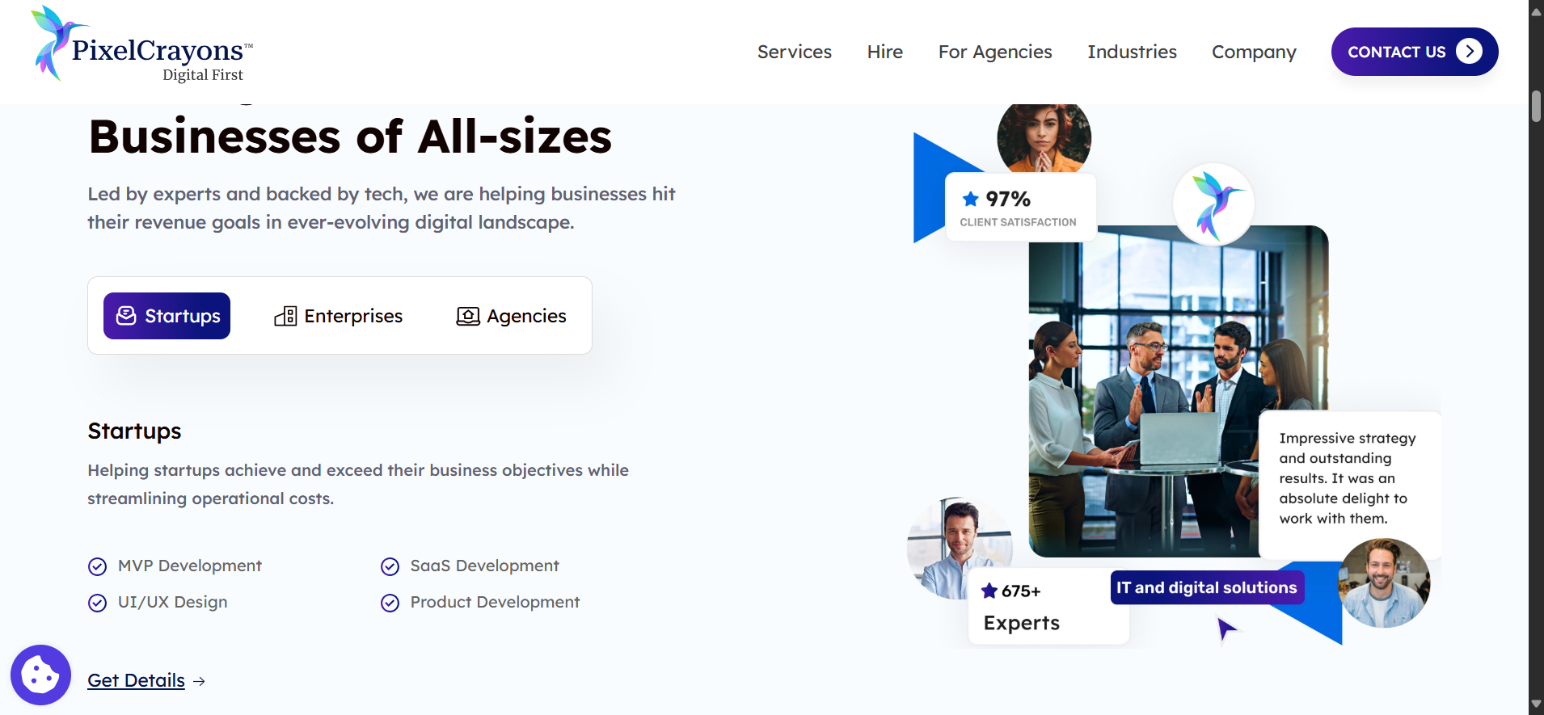Click the IT and digital solutions label
Image resolution: width=1544 pixels, height=715 pixels.
point(1206,587)
